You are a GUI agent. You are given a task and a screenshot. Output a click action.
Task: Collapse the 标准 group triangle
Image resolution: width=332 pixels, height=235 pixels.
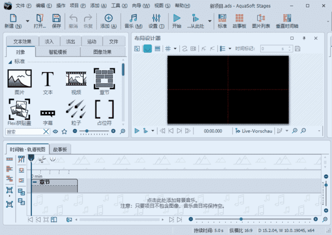tap(10, 62)
